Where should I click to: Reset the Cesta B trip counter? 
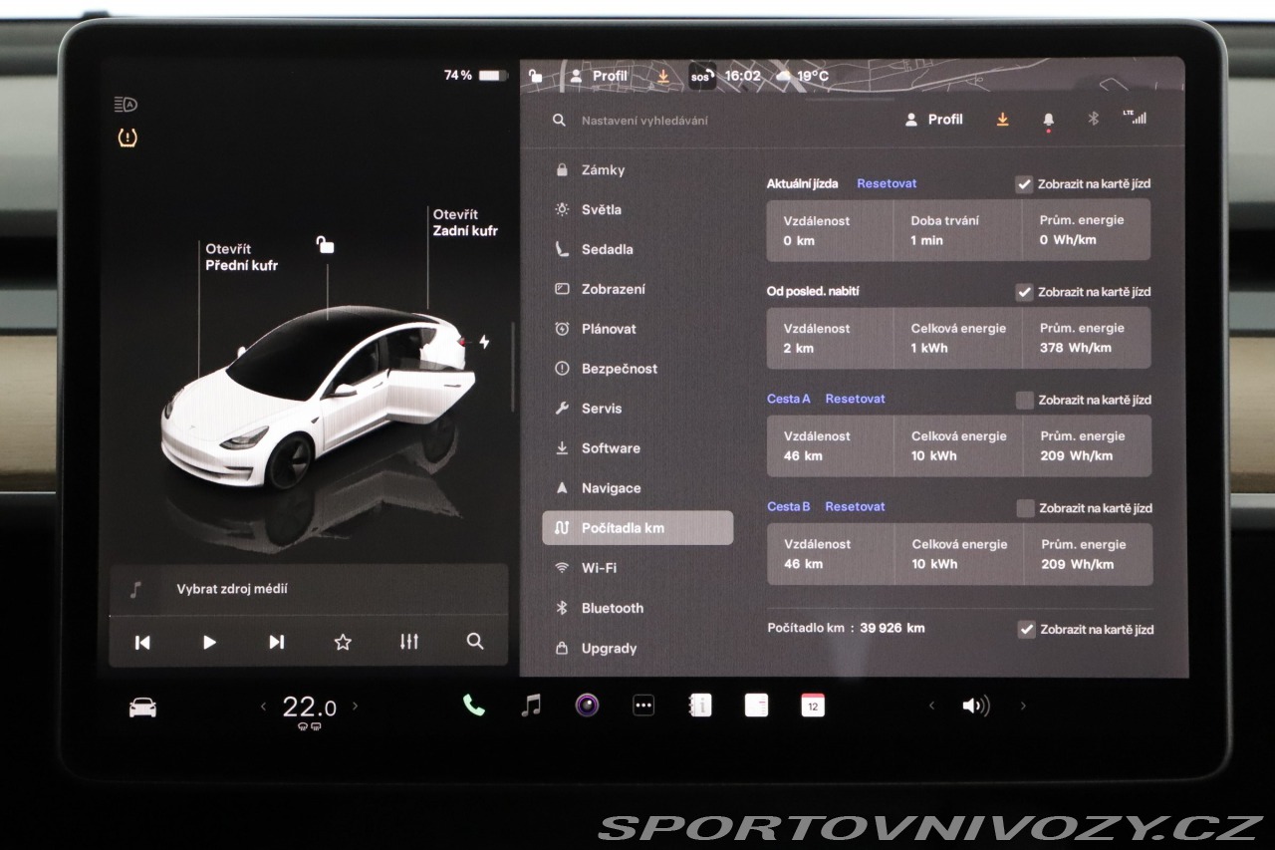[855, 506]
